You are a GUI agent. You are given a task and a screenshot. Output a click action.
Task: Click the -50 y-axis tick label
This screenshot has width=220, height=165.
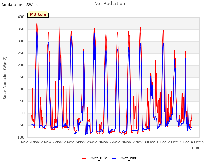tap(21, 125)
